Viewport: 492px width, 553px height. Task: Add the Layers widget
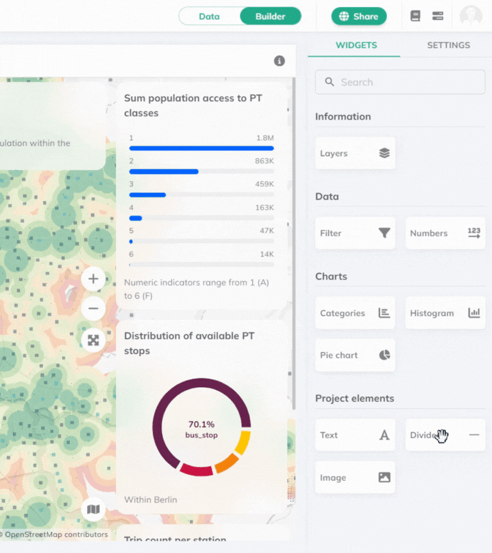click(355, 154)
